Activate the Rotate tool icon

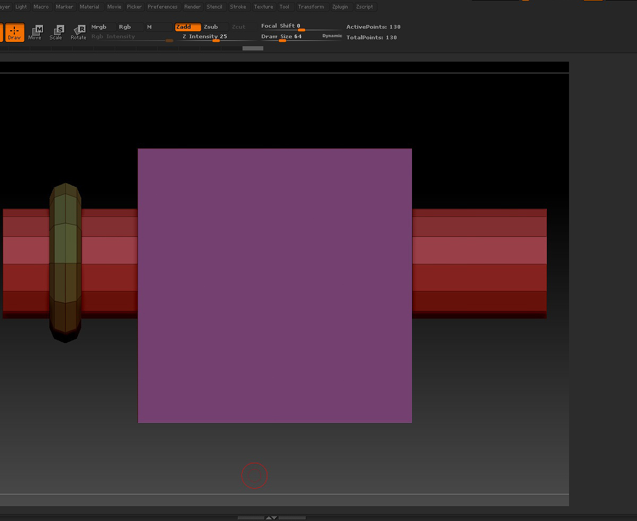click(79, 32)
